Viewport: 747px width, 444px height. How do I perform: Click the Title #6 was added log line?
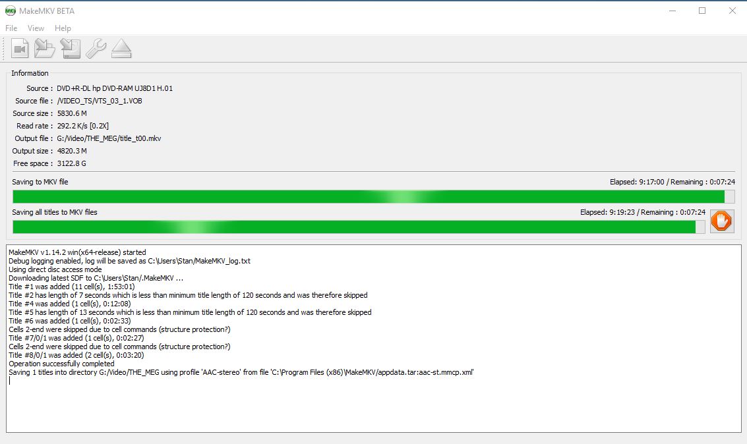[x=69, y=321]
